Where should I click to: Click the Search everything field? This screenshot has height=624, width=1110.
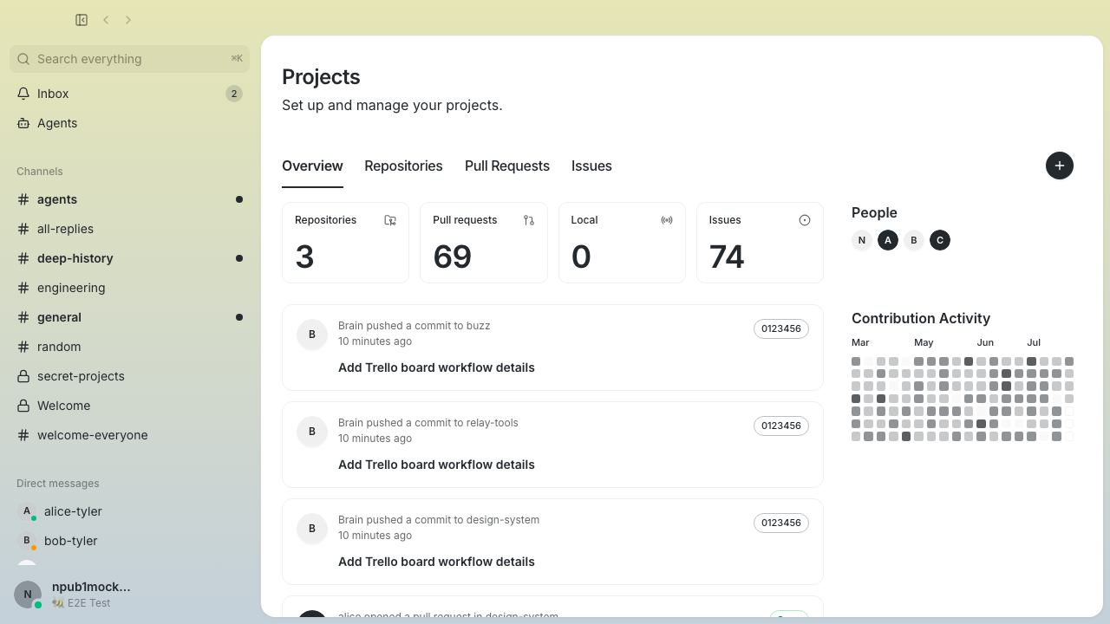coord(129,59)
